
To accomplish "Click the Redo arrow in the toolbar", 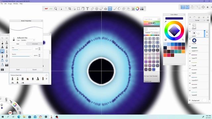I will [x=51, y=9].
